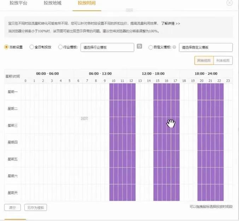Click 另存为模板 to save as template
The width and height of the screenshot is (239, 221).
pos(35,208)
